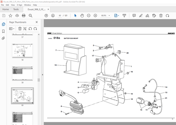This screenshot has width=176, height=125.
Task: Zoom in with plus button
Action: tap(95, 16)
